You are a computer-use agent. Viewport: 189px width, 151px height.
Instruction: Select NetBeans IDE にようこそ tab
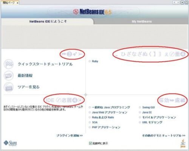[48, 22]
